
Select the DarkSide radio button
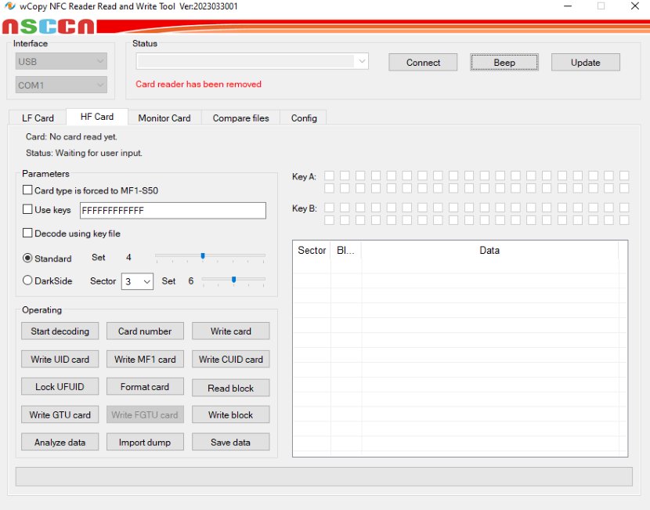(x=28, y=280)
